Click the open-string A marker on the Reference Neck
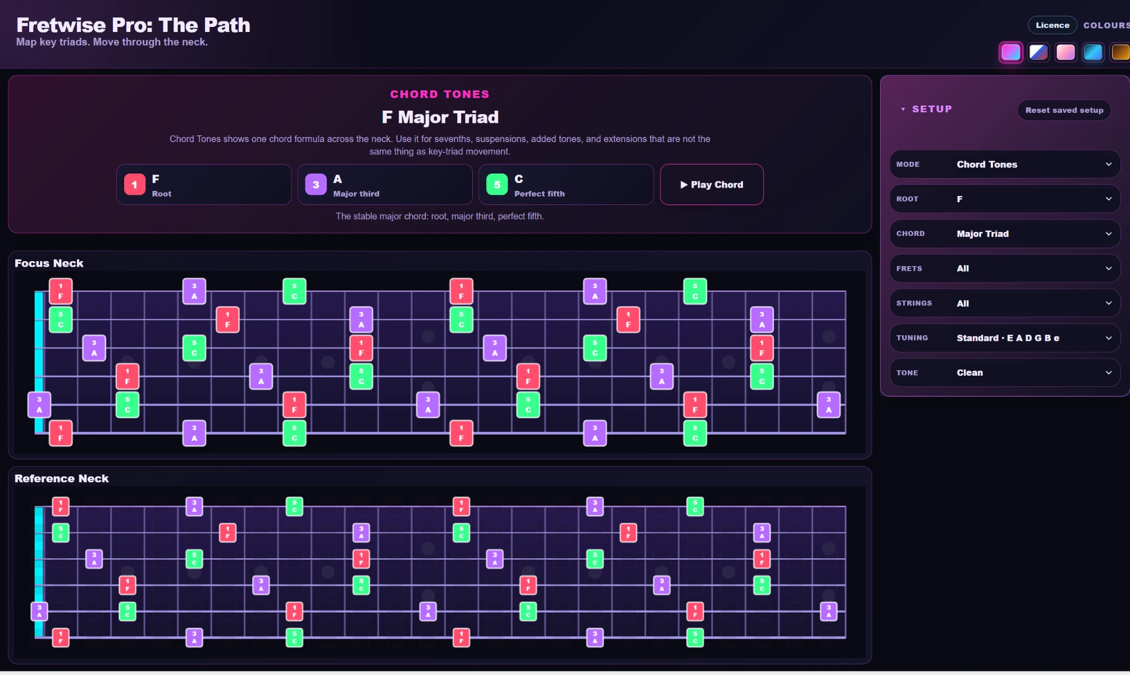1130x675 pixels. (39, 611)
